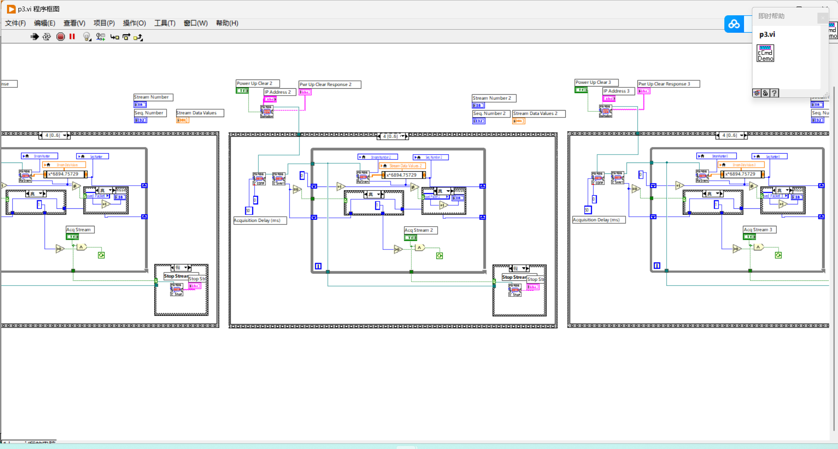Click the Step Out icon

[138, 37]
